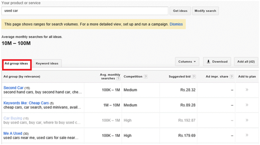The image size is (260, 145).
Task: Open Keywords like: Cheap Cars group
Action: pos(26,103)
